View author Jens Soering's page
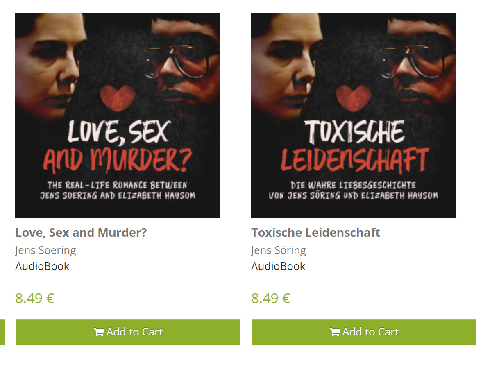 (46, 250)
